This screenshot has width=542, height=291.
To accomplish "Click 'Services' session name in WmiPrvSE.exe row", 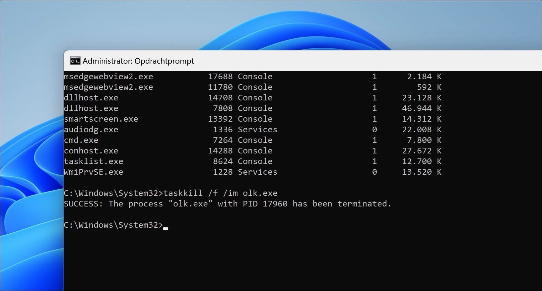I will 257,172.
